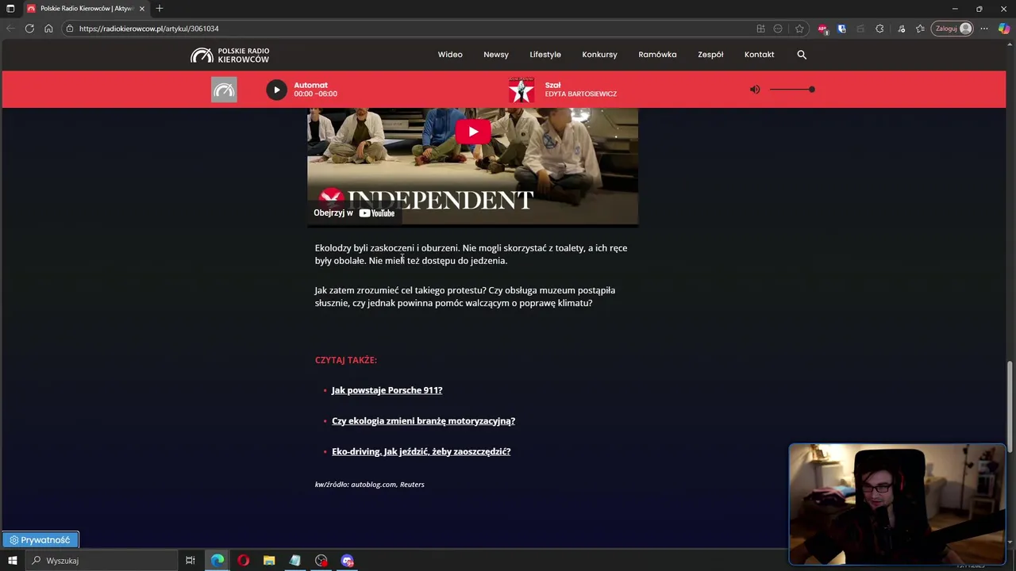
Task: Open Discord from the taskbar
Action: [348, 561]
